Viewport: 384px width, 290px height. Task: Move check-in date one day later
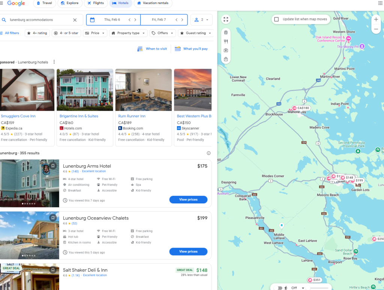135,20
